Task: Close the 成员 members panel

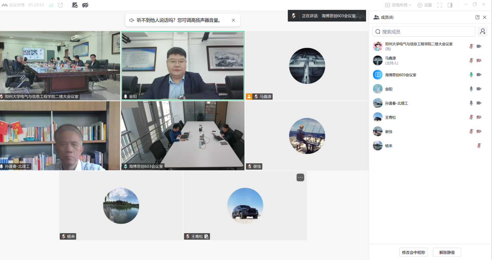Action: click(x=485, y=17)
